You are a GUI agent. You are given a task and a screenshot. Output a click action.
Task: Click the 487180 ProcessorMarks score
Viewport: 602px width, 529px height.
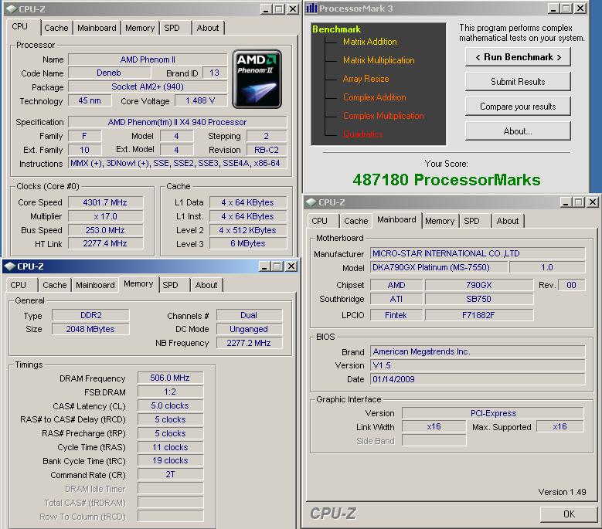(x=447, y=179)
